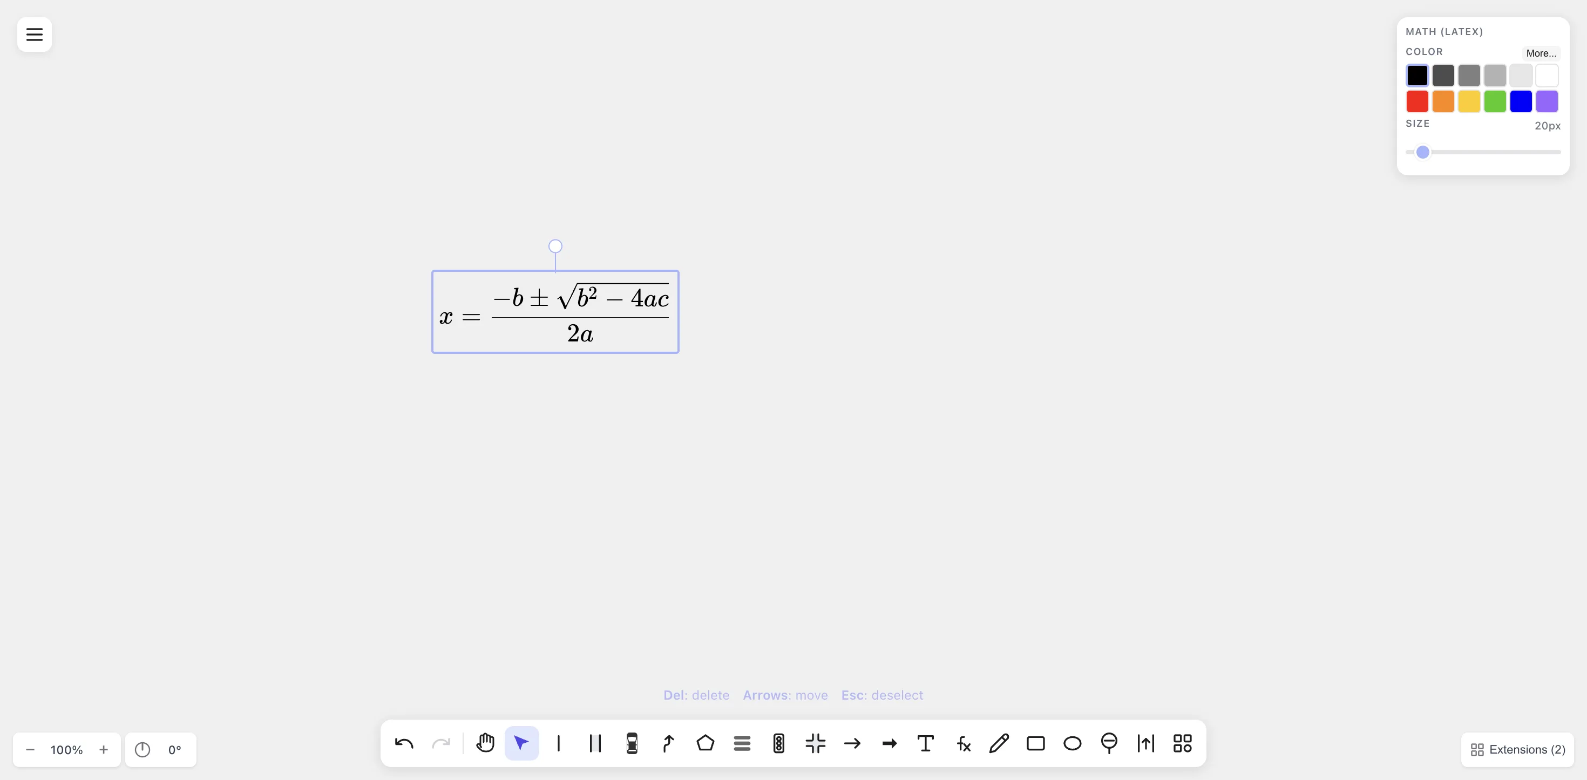The height and width of the screenshot is (780, 1587).
Task: Select the one-way lane arrow tool
Action: (1146, 744)
